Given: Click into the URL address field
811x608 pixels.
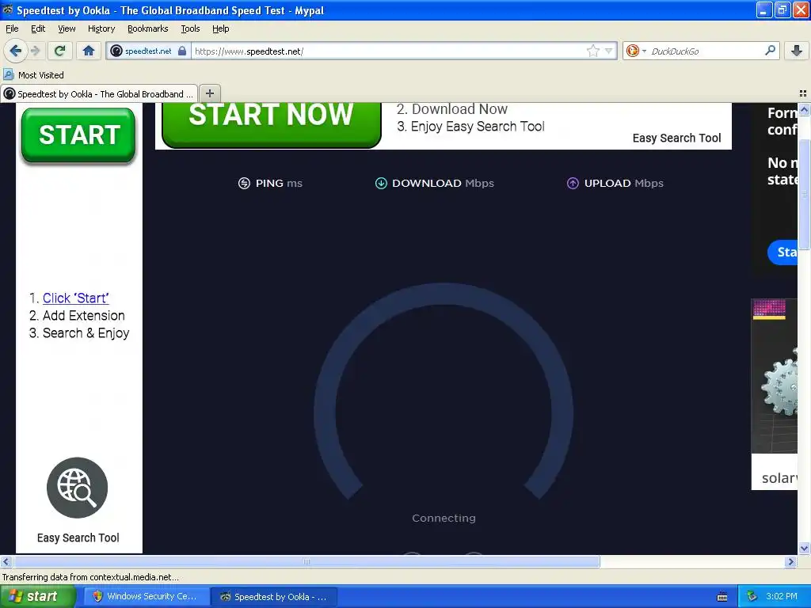Looking at the screenshot, I should point(388,51).
